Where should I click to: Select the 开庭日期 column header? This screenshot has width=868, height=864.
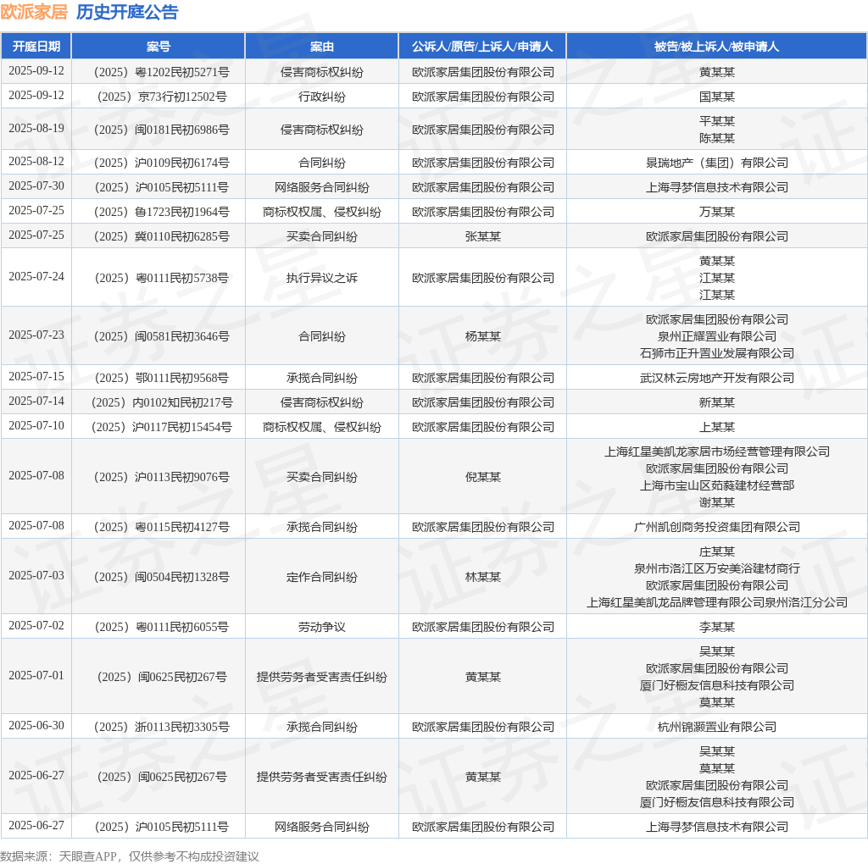tap(36, 47)
